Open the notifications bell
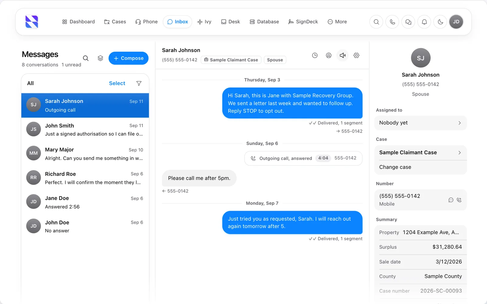The height and width of the screenshot is (304, 487). (x=424, y=22)
